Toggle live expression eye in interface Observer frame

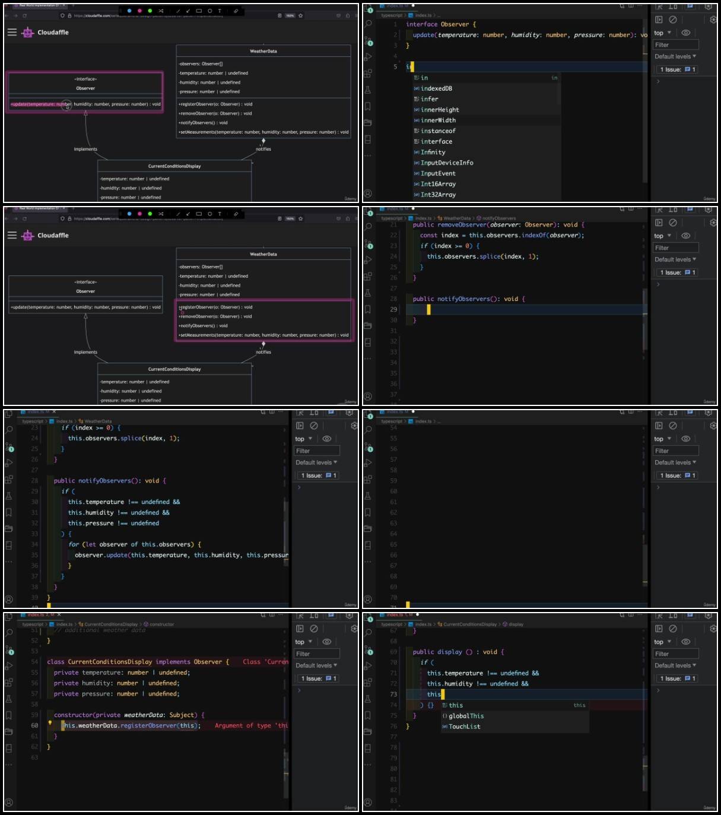pos(685,33)
